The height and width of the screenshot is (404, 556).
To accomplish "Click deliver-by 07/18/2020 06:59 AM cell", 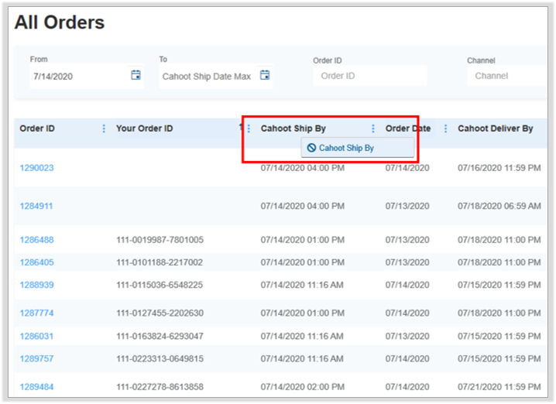I will (499, 206).
